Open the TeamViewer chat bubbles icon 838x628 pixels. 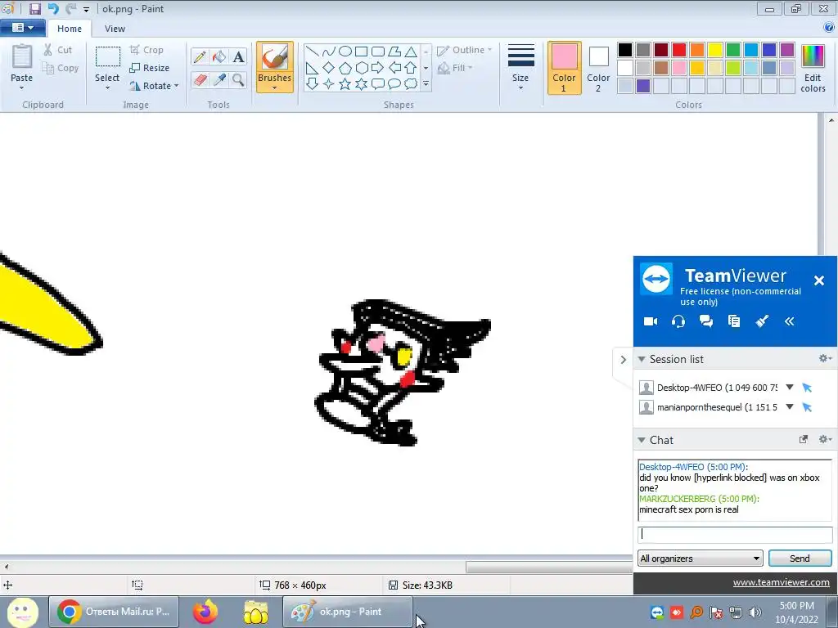[x=706, y=321]
